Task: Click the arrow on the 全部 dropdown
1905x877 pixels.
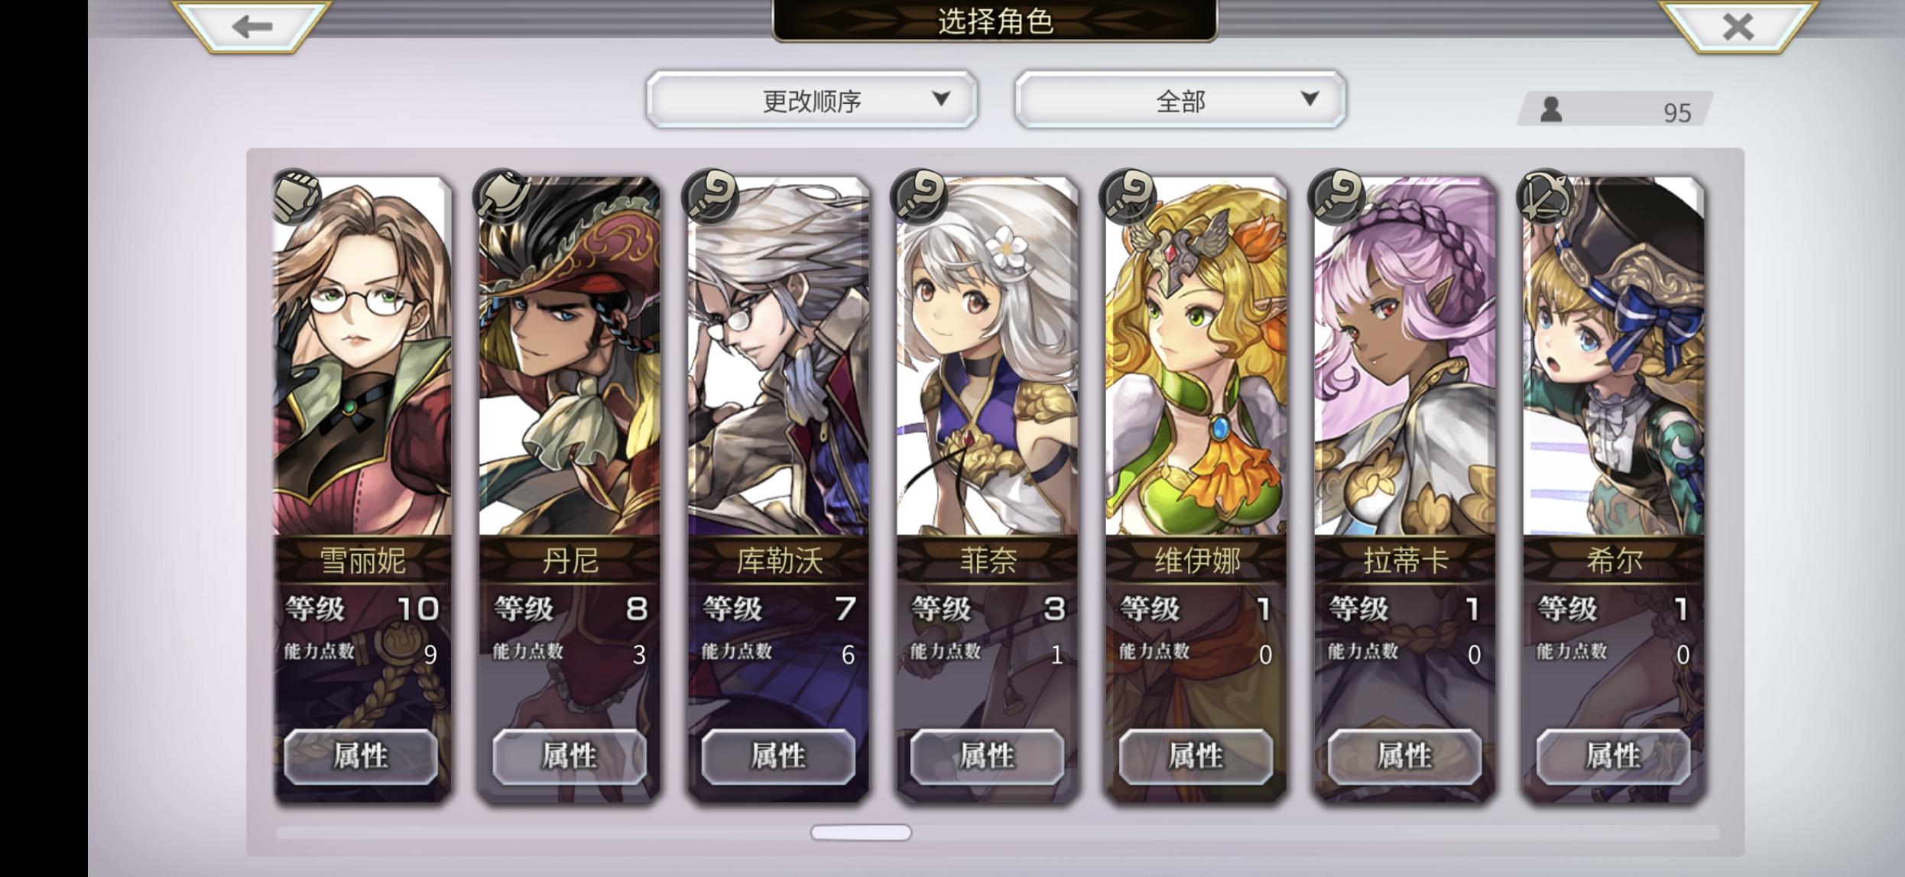Action: [x=1309, y=99]
